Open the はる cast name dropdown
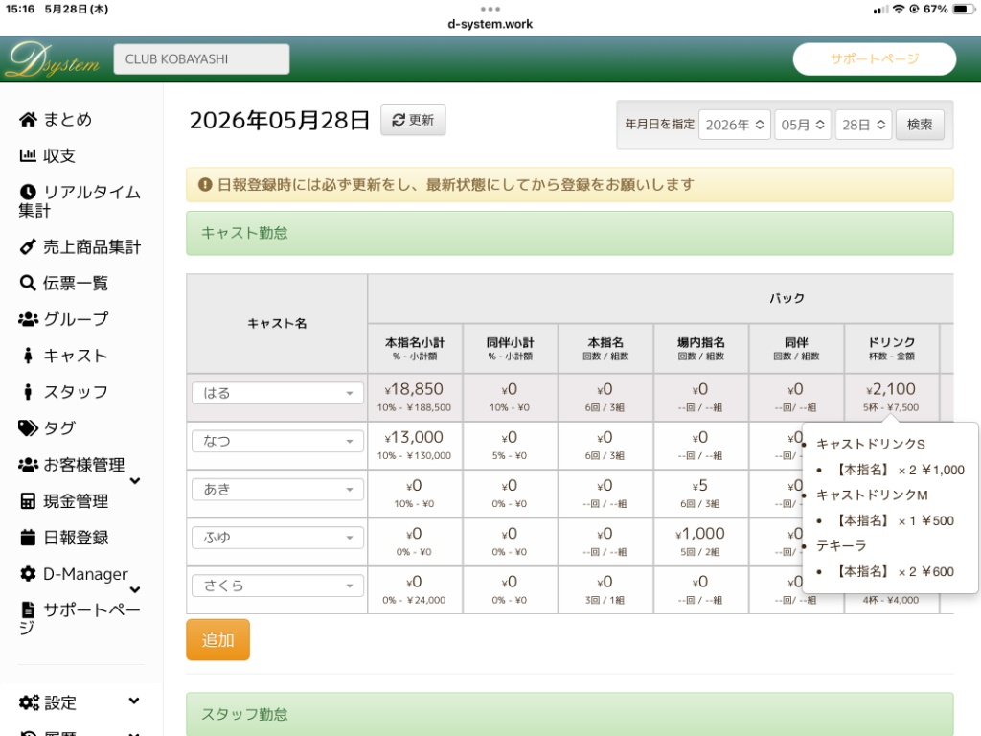Screen dimensions: 981x736 pyautogui.click(x=277, y=393)
